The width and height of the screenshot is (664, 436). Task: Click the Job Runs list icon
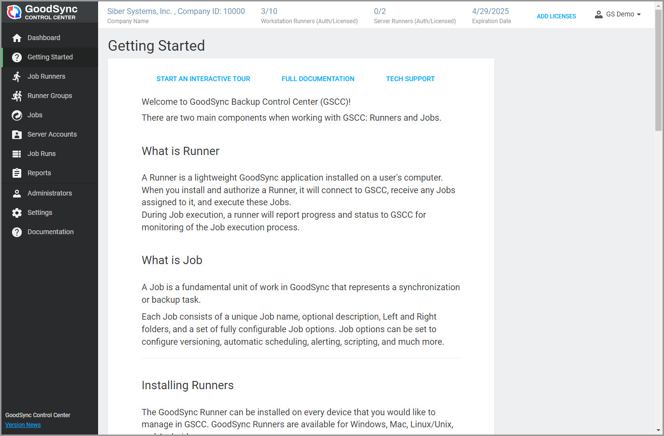[17, 154]
